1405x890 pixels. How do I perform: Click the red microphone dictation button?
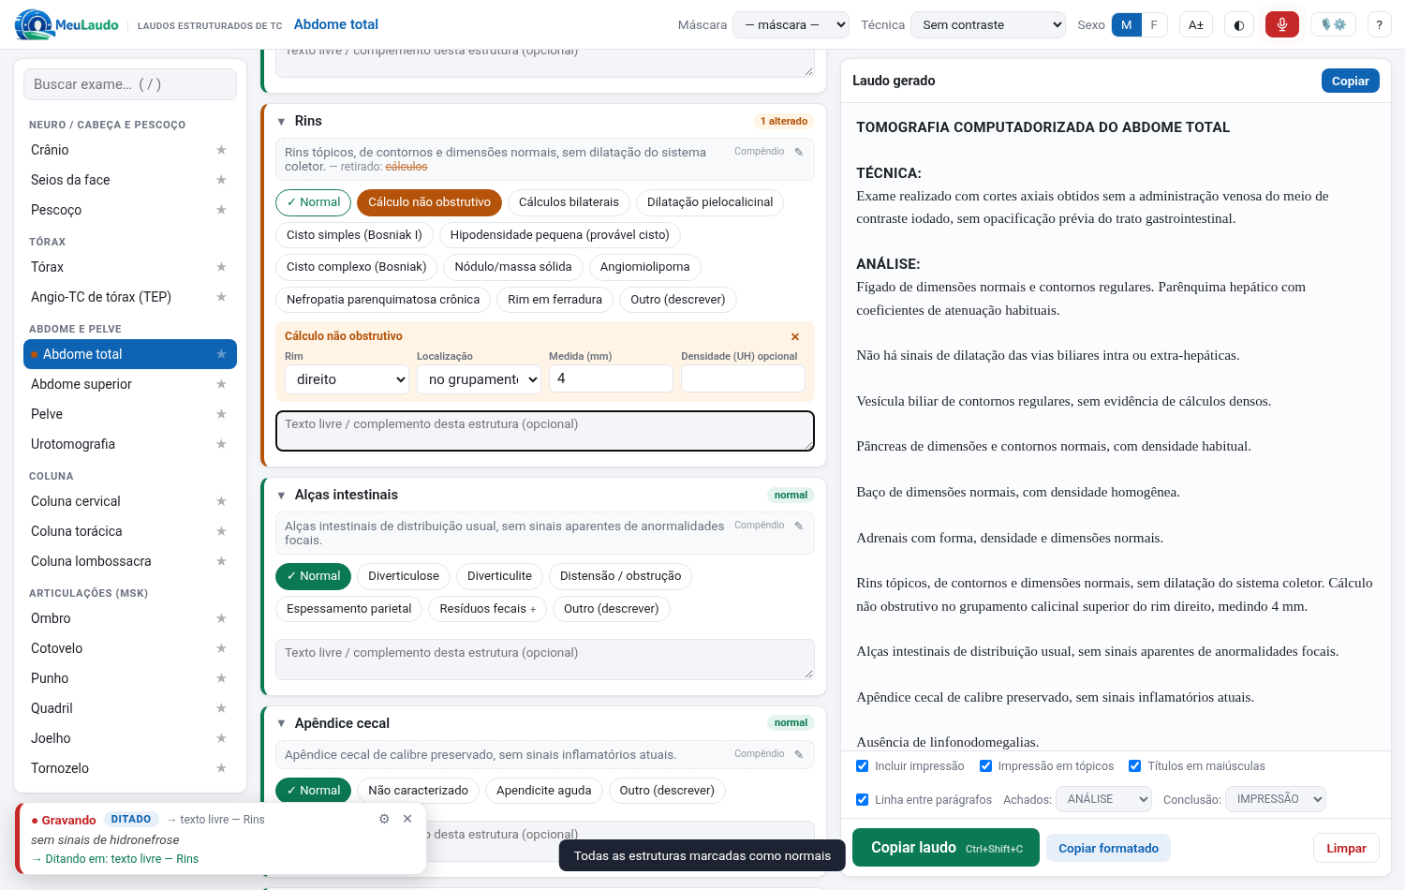1282,25
